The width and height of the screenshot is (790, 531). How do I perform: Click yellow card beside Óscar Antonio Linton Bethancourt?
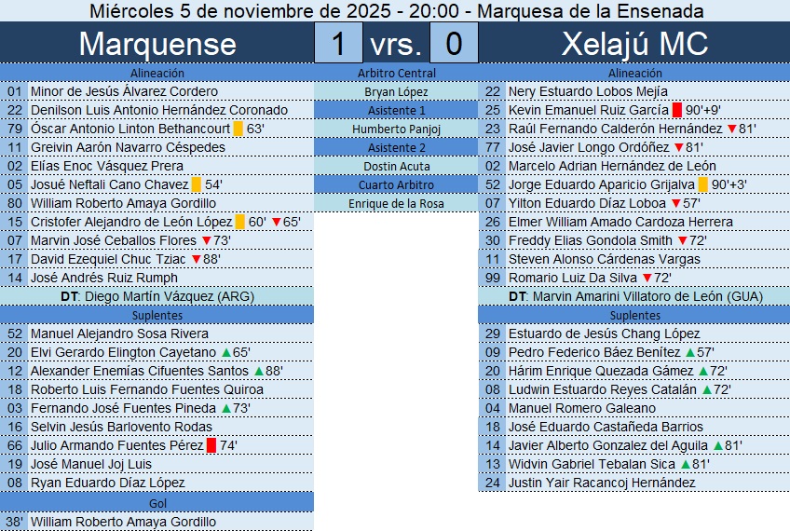[238, 129]
